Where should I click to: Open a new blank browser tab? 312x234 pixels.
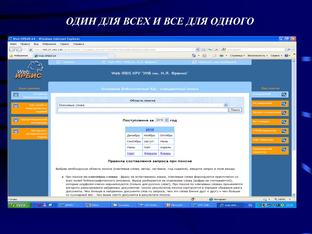[x=112, y=56]
